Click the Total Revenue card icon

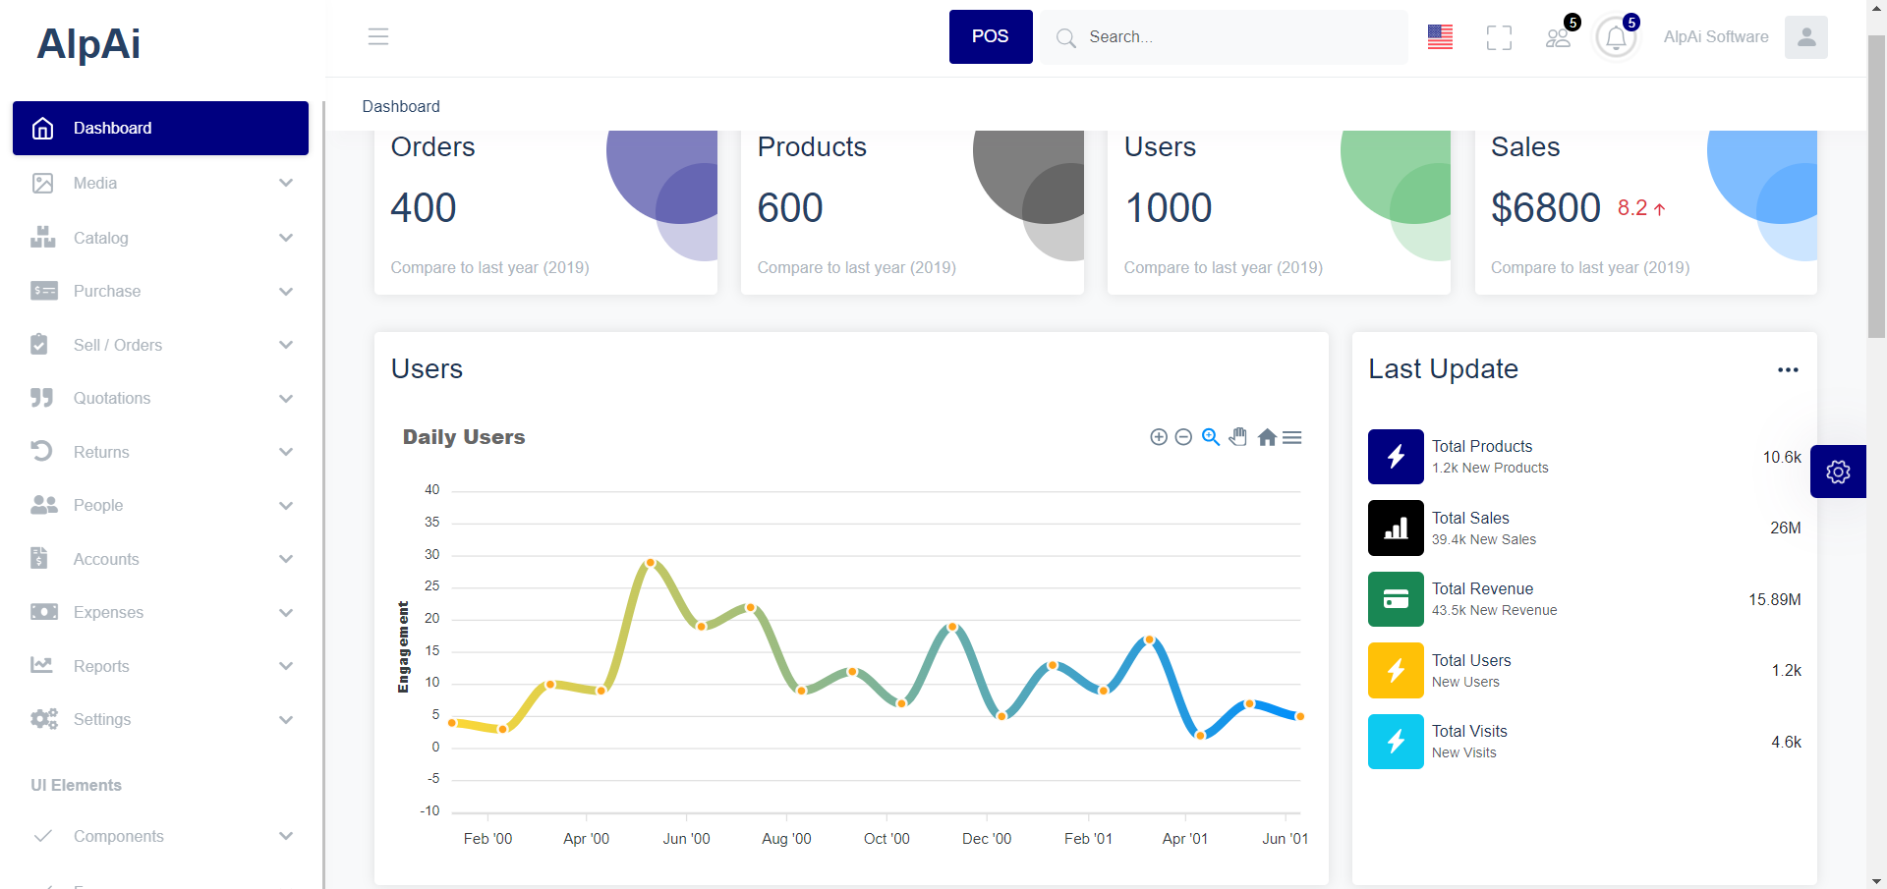pyautogui.click(x=1396, y=599)
